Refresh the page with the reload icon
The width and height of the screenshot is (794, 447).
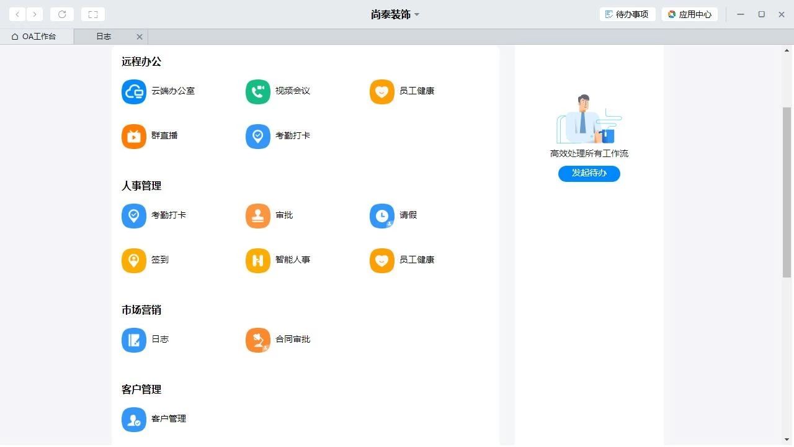tap(62, 14)
